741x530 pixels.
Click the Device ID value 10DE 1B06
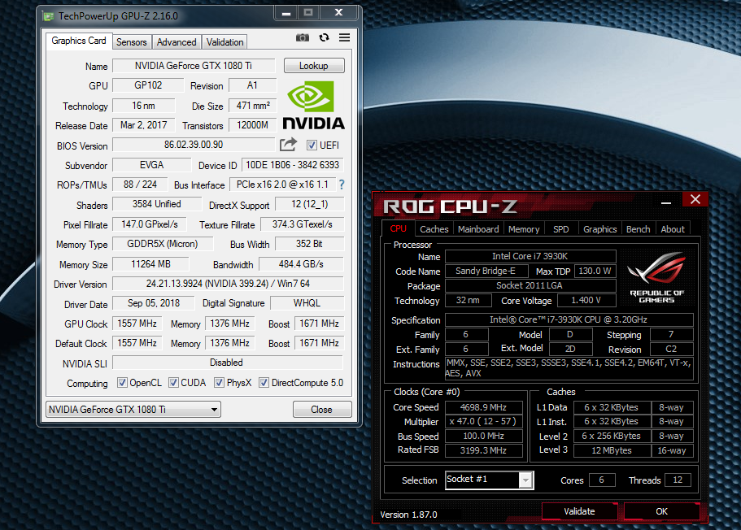[x=293, y=165]
